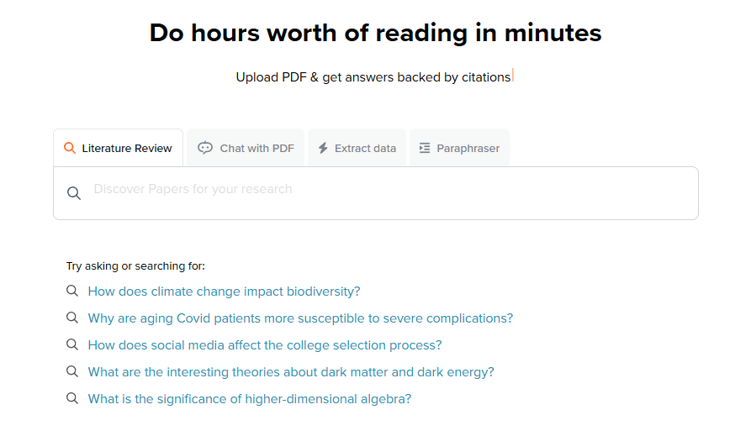
Task: Click search icon beside higher-dimensional algebra question
Action: pyautogui.click(x=72, y=398)
